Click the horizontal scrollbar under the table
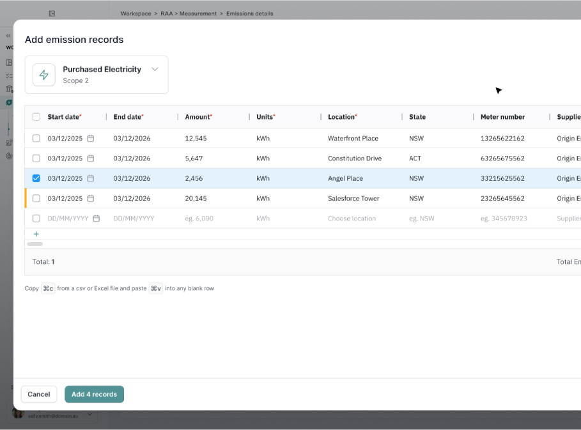The width and height of the screenshot is (581, 430). [x=35, y=243]
